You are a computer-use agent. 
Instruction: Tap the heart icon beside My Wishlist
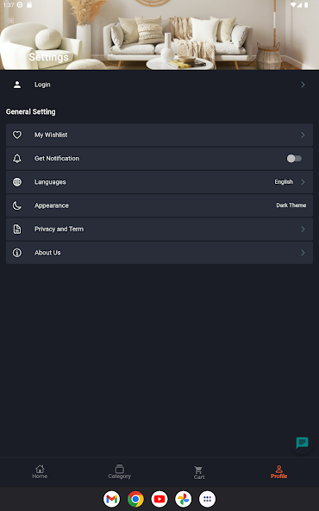[x=17, y=135]
